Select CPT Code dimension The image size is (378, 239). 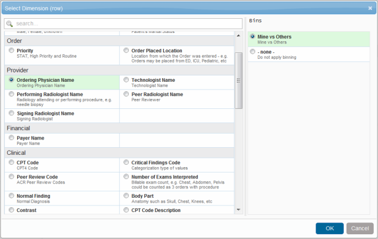[x=12, y=162]
